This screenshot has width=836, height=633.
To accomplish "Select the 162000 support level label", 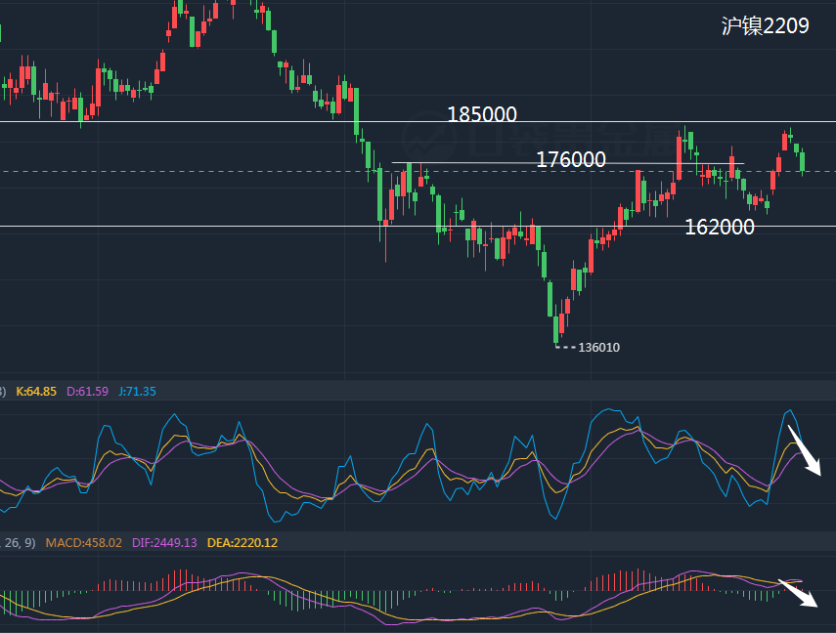I will (x=720, y=227).
